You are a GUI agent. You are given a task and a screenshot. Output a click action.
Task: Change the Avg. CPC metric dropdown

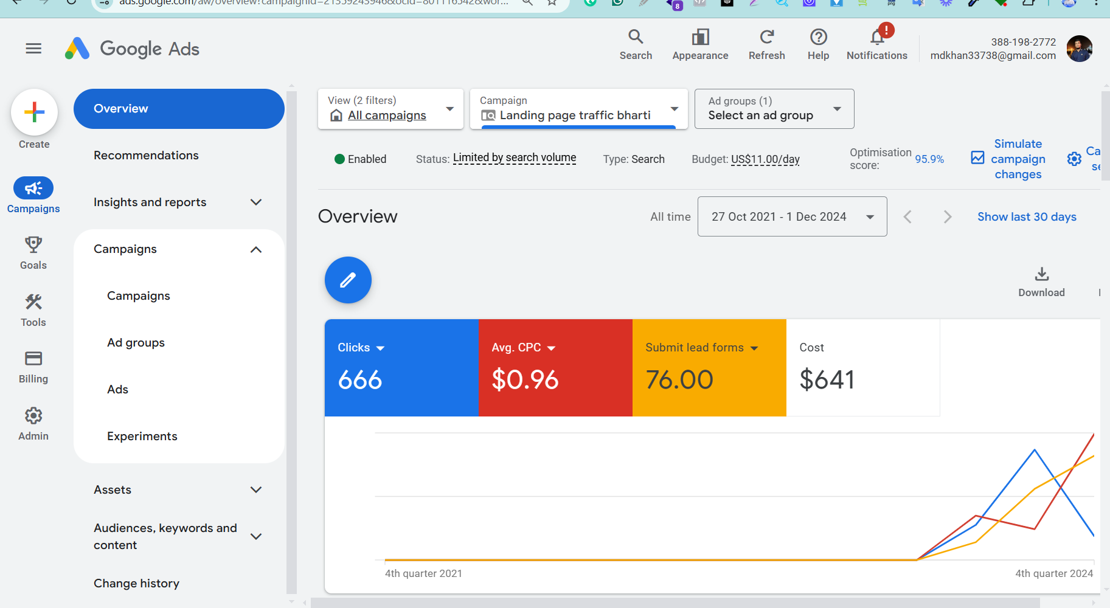[x=524, y=348]
